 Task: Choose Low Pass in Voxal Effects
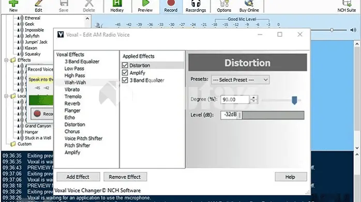(x=74, y=69)
